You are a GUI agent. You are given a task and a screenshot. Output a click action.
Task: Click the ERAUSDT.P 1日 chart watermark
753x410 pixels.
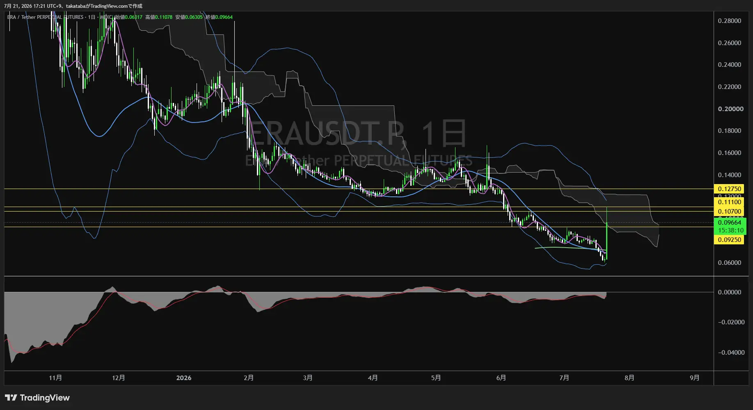(358, 134)
